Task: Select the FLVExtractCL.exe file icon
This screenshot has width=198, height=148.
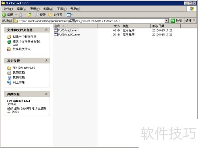Action: click(56, 34)
